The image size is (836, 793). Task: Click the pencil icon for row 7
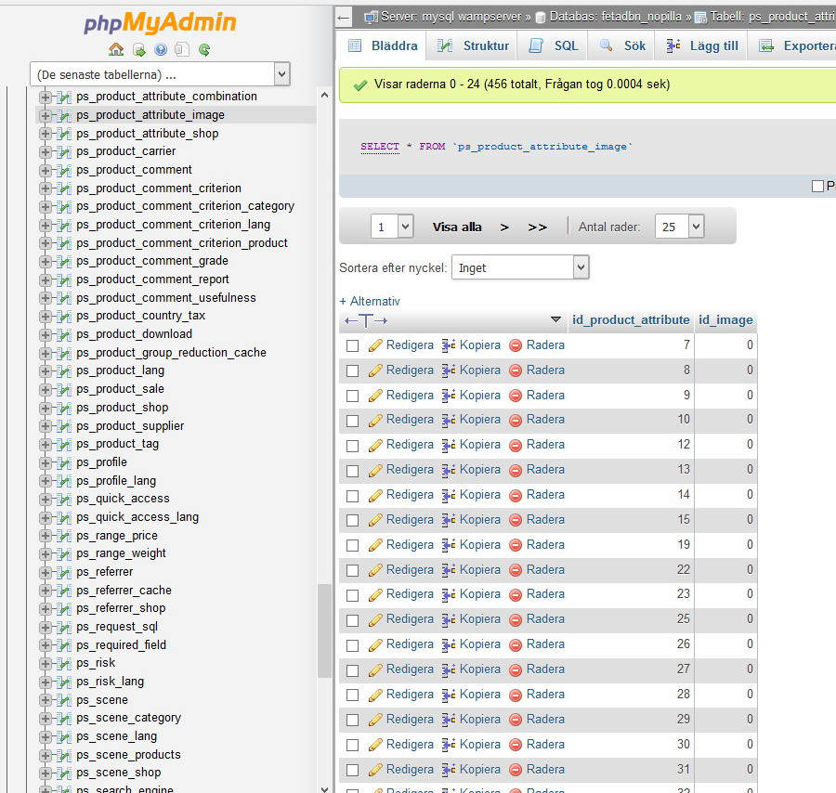click(375, 345)
